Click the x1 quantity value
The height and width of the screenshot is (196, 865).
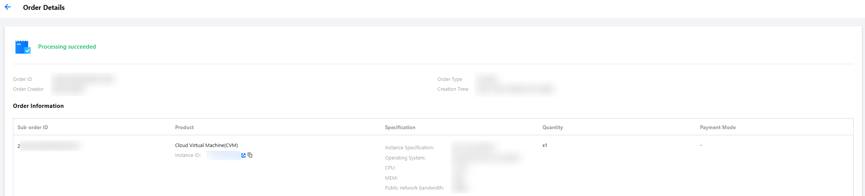click(x=545, y=145)
